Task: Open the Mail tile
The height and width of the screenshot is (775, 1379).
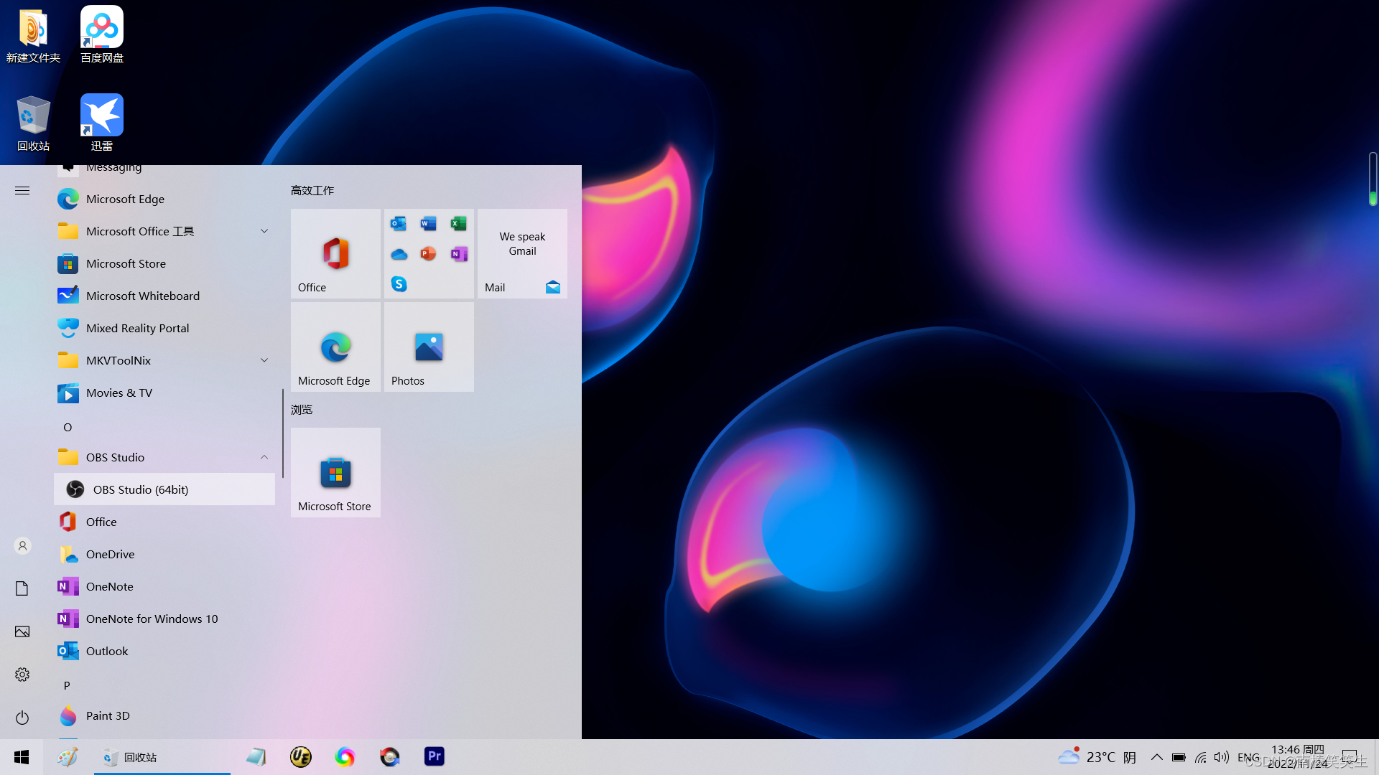Action: coord(522,253)
